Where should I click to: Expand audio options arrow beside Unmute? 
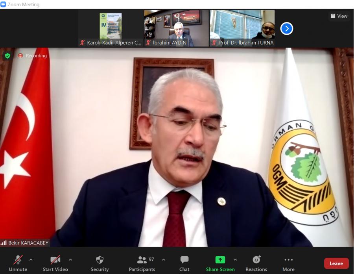31,259
